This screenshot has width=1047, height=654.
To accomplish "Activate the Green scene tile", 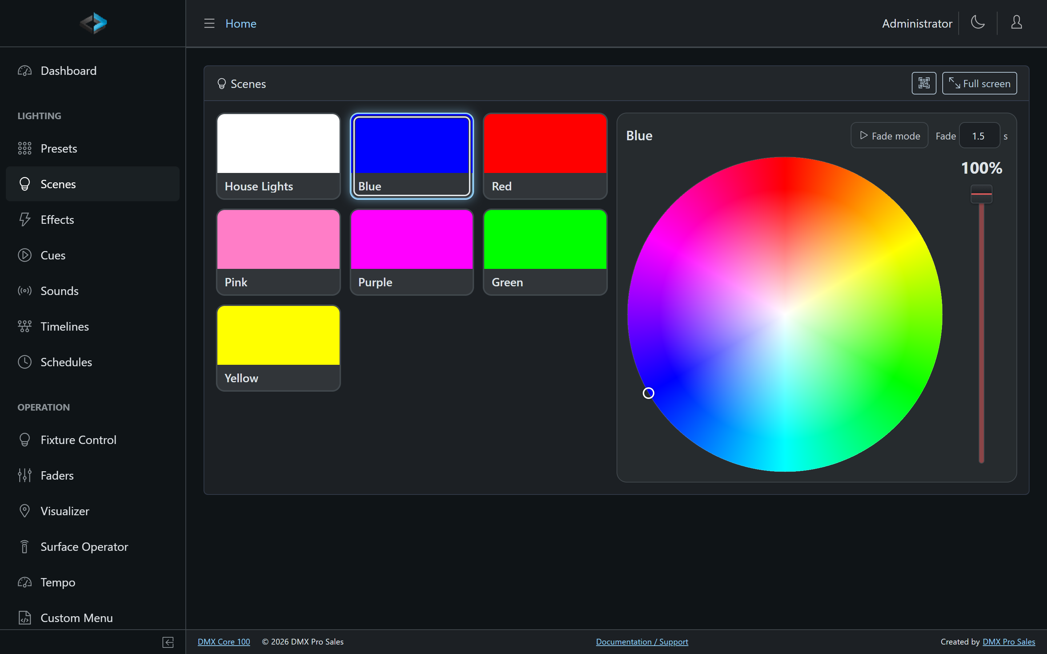I will (545, 252).
